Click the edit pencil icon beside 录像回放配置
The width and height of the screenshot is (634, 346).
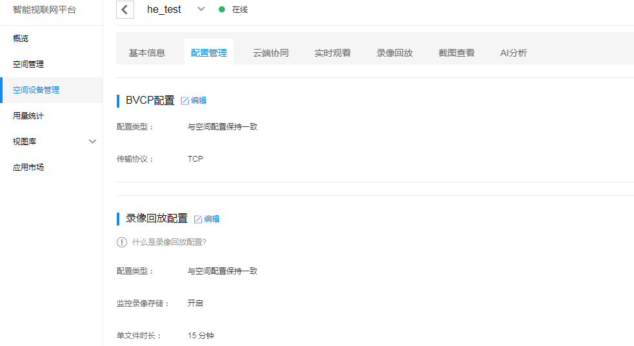point(198,219)
